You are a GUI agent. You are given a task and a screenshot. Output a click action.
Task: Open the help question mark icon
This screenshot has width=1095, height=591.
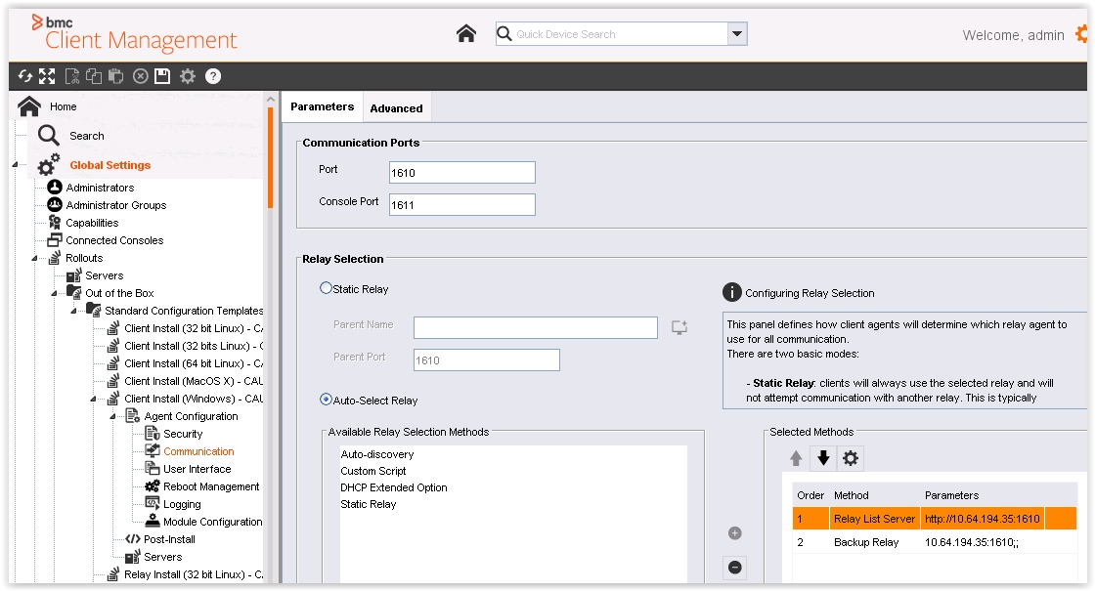[x=213, y=76]
